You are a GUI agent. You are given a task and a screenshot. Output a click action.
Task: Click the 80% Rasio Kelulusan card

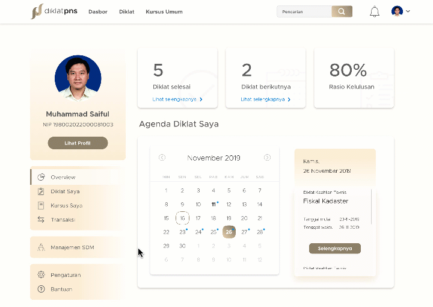tap(354, 78)
